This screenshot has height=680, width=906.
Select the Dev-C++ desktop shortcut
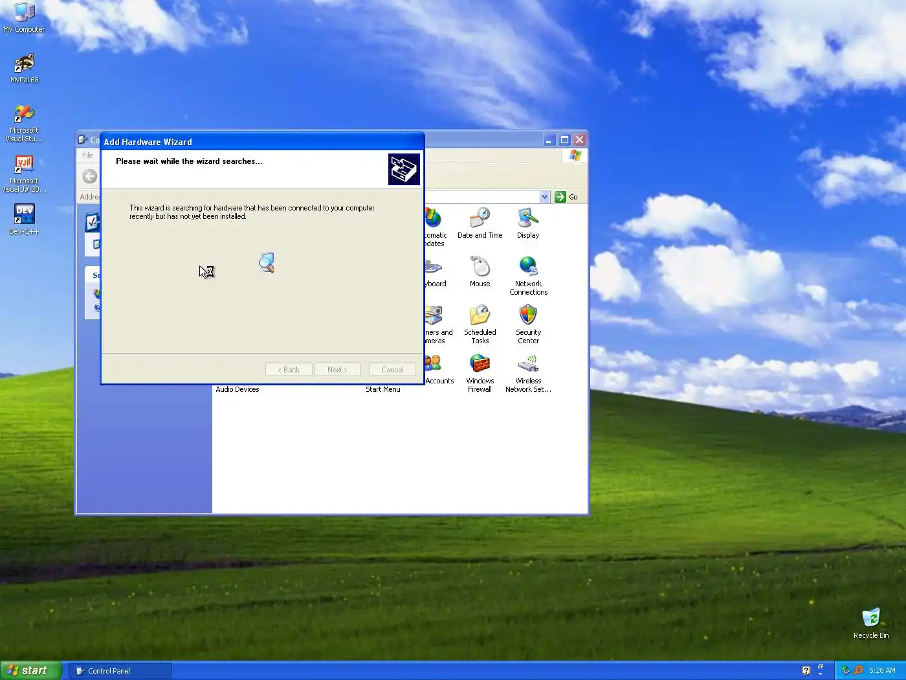(24, 220)
